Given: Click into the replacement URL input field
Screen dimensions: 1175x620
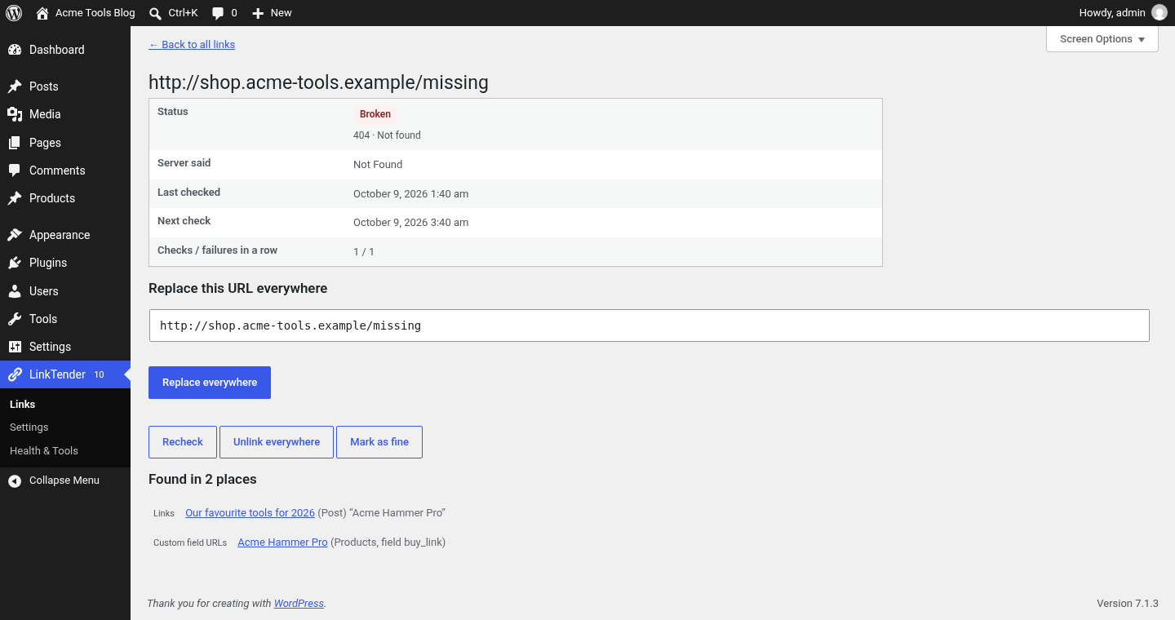Looking at the screenshot, I should click(x=650, y=325).
